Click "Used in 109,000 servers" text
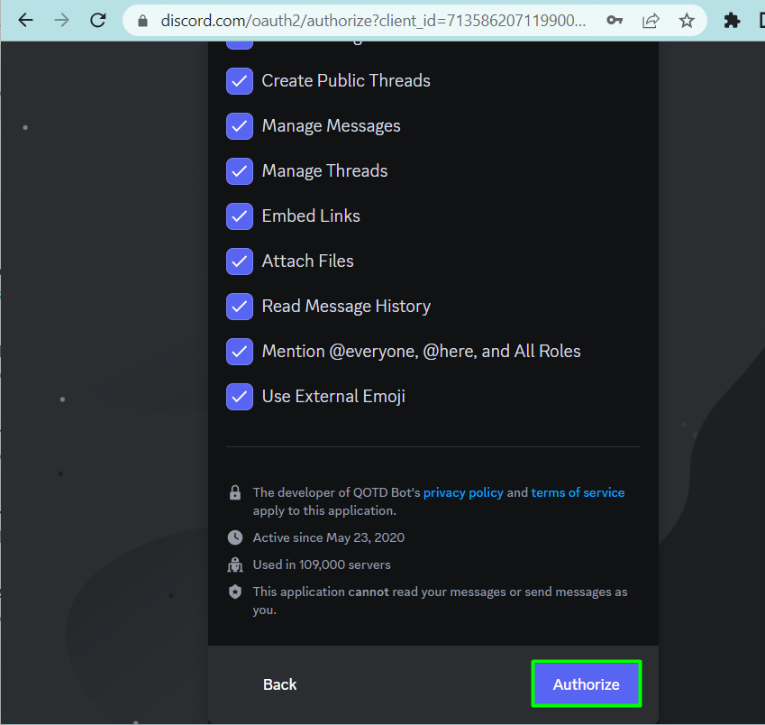 point(322,564)
